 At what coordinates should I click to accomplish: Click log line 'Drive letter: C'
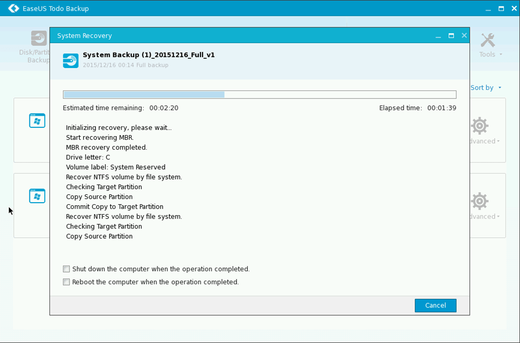click(88, 157)
